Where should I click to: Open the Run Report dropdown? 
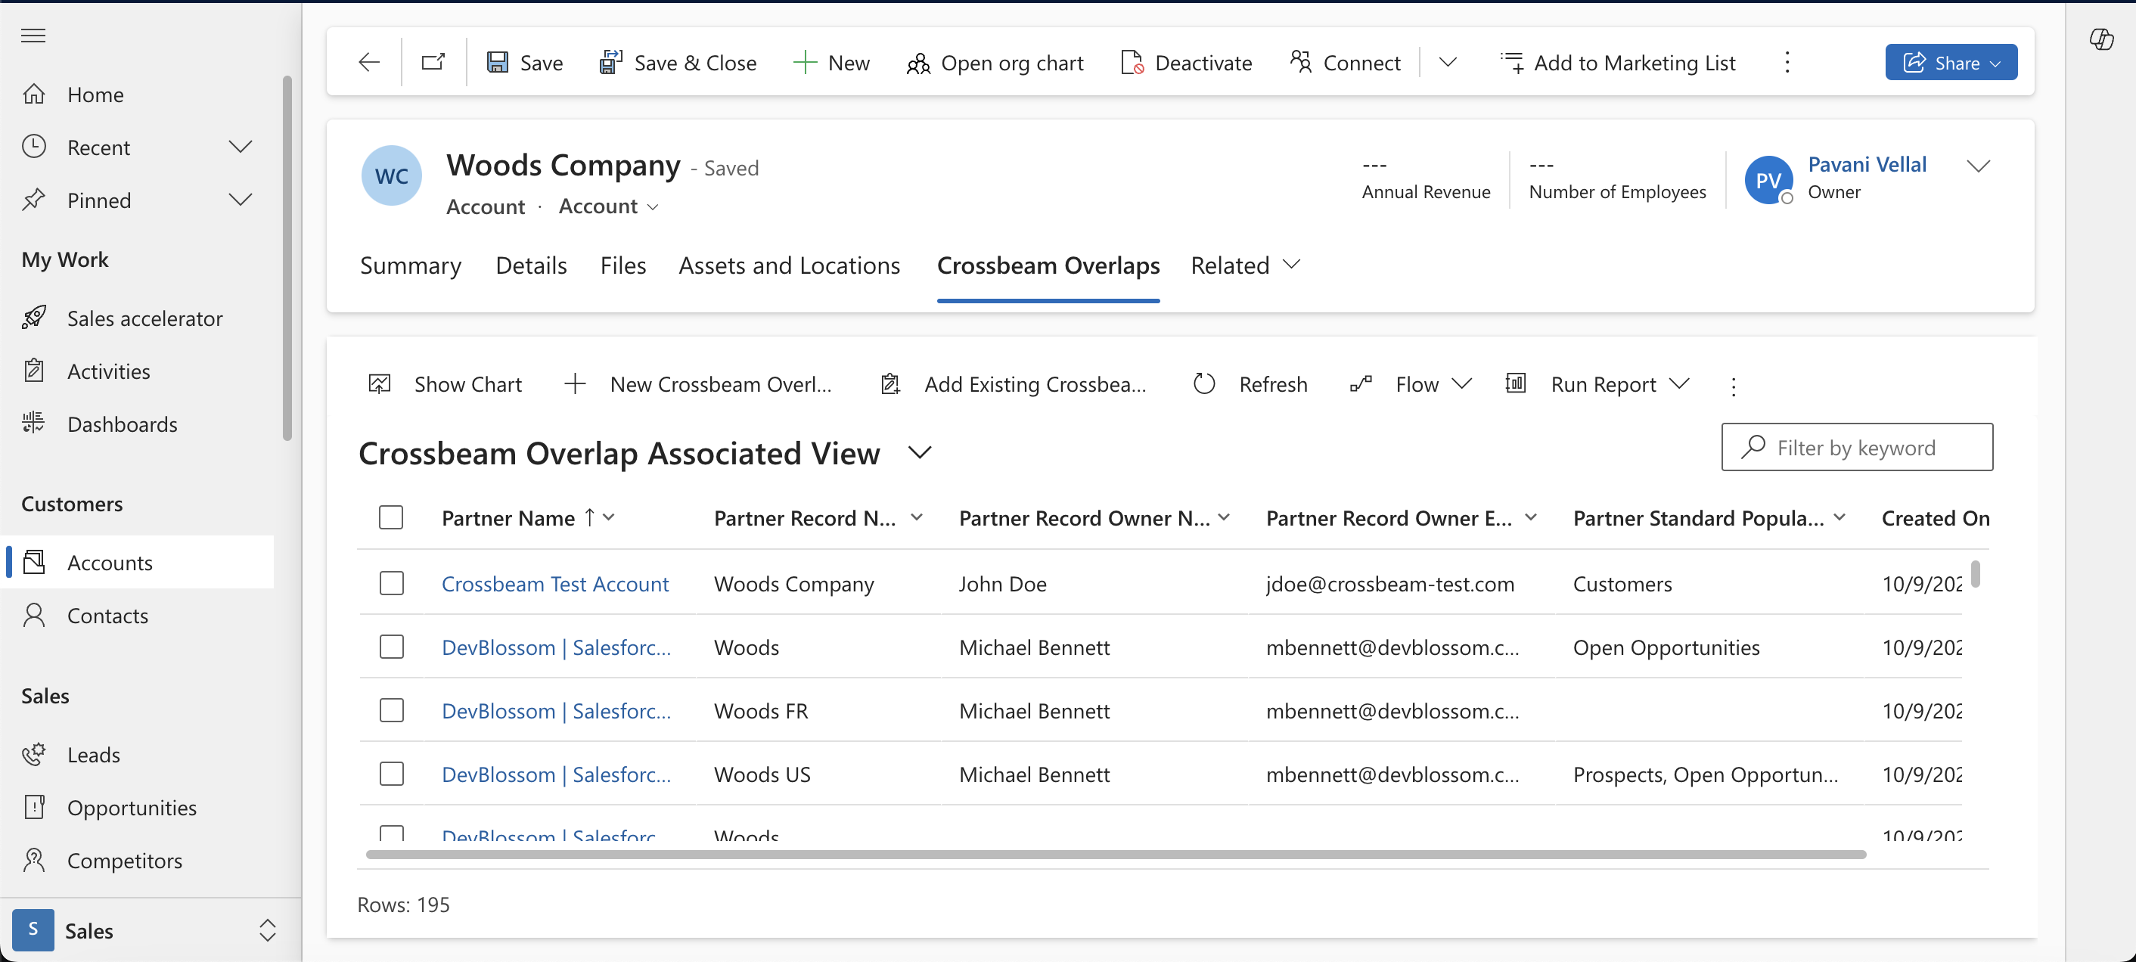coord(1679,384)
